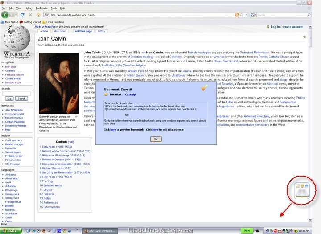Go to the Home page icon
321x234 pixels.
click(38, 15)
